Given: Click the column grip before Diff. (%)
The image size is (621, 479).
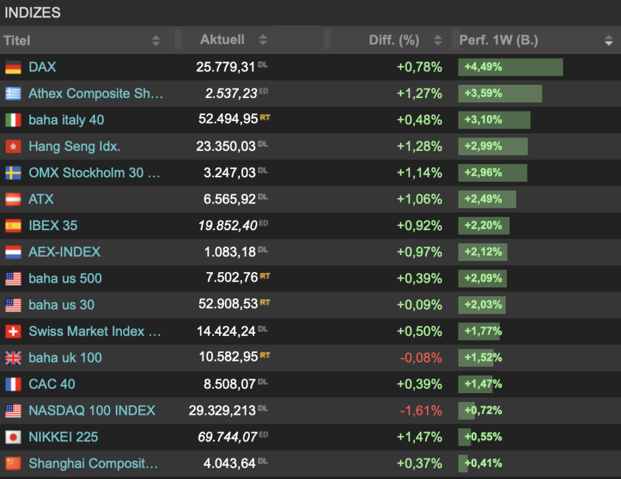Looking at the screenshot, I should [x=327, y=39].
